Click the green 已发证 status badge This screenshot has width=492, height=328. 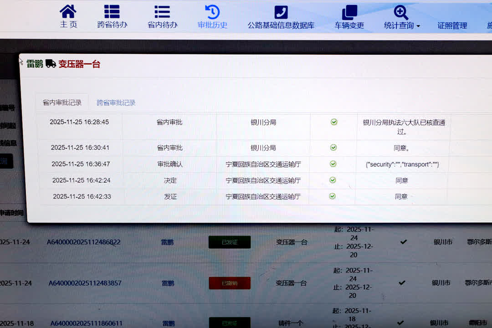230,242
